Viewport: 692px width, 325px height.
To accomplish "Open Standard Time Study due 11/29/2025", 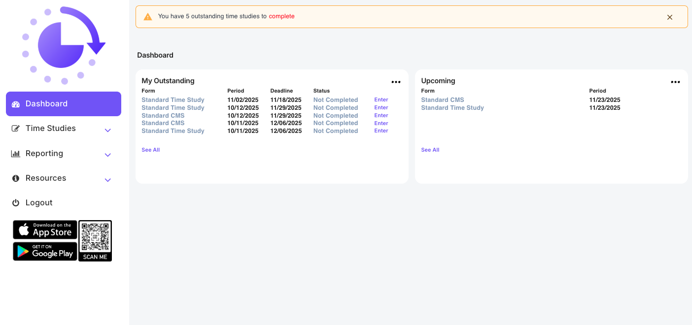I will click(173, 108).
